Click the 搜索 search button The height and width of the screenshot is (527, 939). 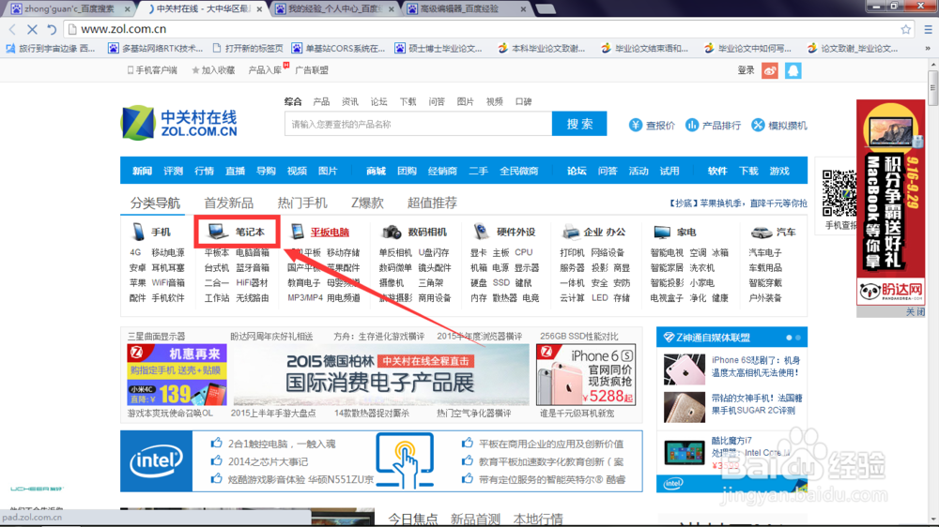(579, 124)
